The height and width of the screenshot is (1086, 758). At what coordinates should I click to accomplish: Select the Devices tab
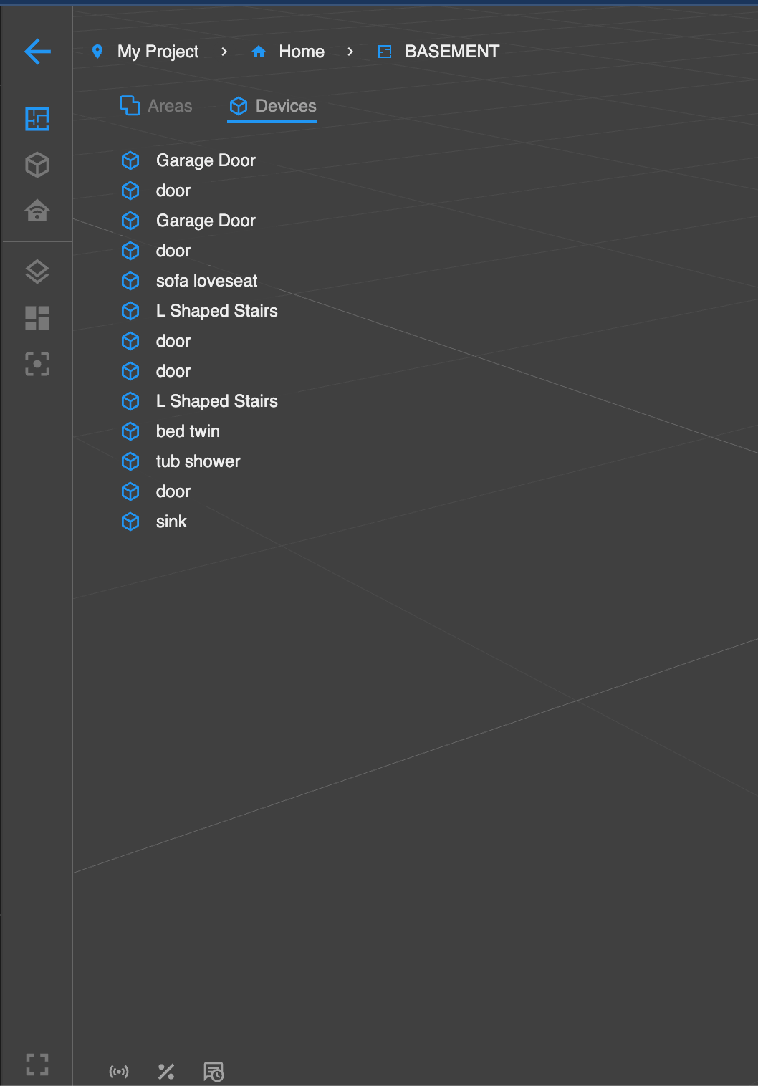pos(272,106)
